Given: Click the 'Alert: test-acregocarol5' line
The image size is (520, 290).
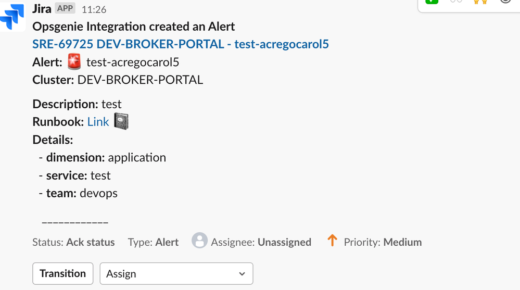Looking at the screenshot, I should coord(106,62).
